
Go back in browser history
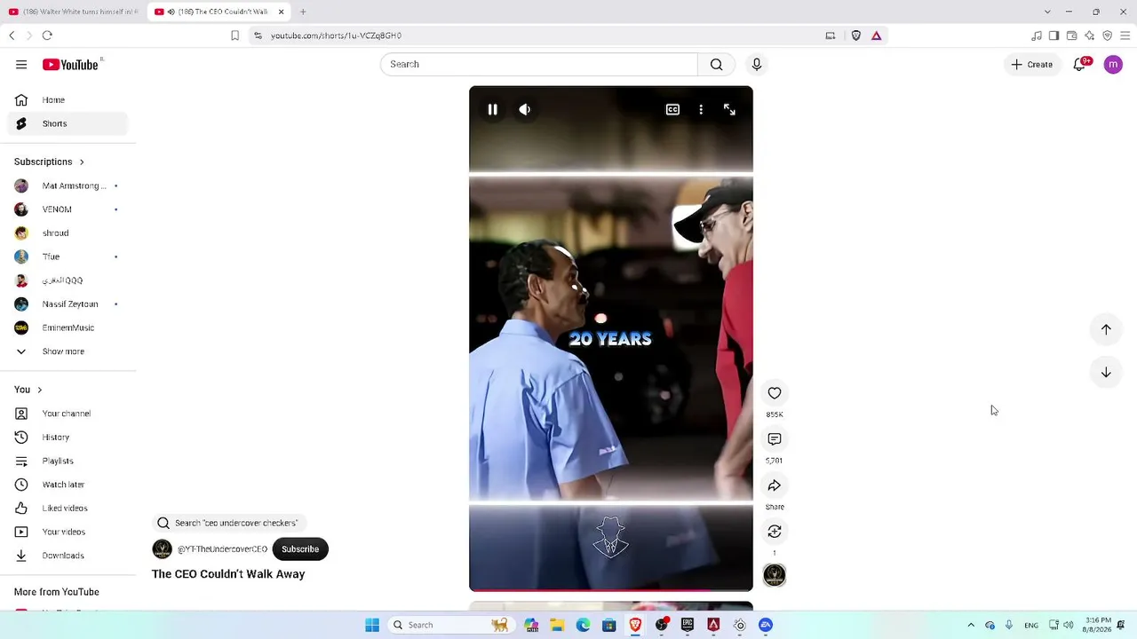pos(12,35)
